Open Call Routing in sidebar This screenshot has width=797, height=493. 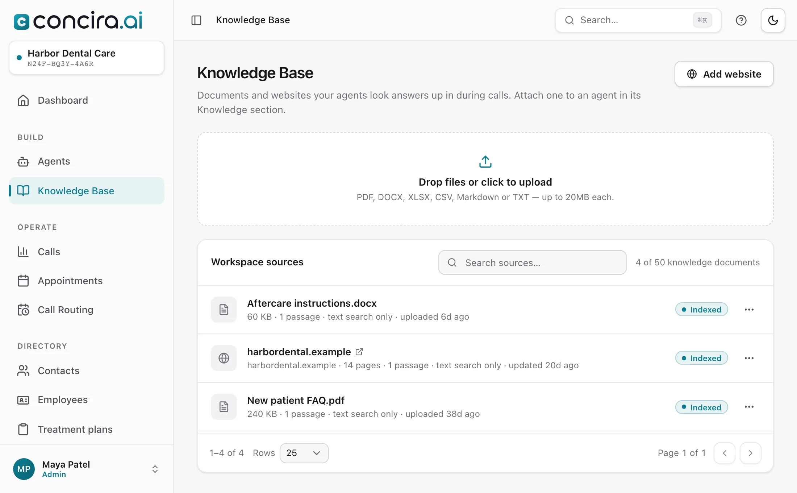87,310
